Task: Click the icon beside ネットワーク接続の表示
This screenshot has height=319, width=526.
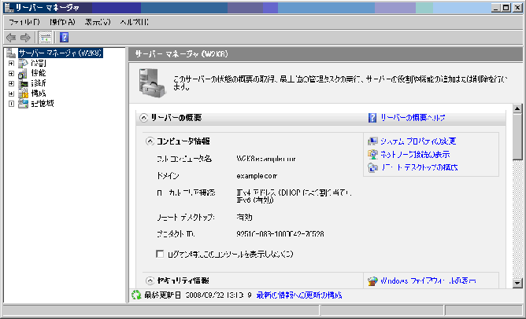Action: point(372,154)
